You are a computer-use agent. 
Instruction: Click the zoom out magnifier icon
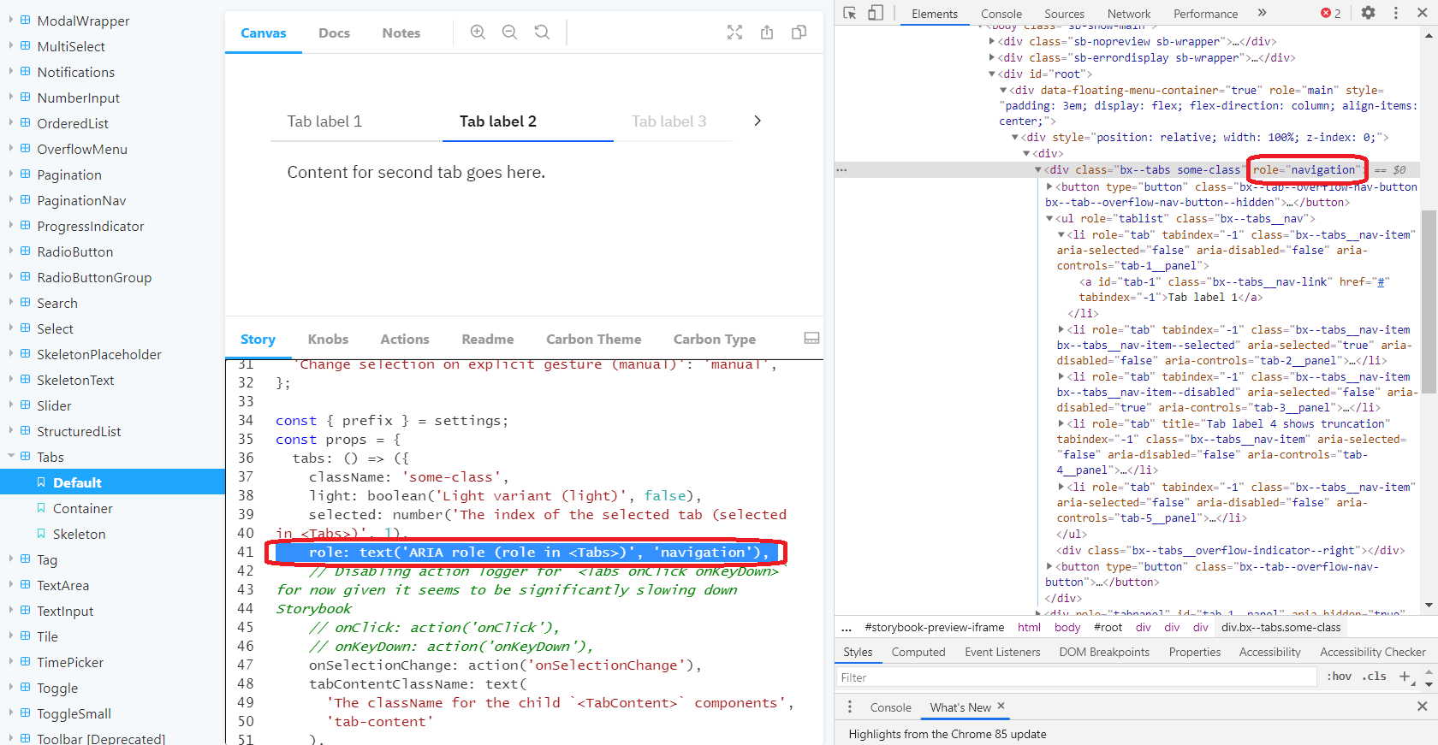pyautogui.click(x=509, y=33)
